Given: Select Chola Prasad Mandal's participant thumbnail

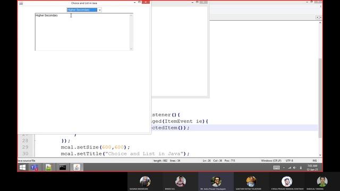Looking at the screenshot, I should [x=287, y=181].
